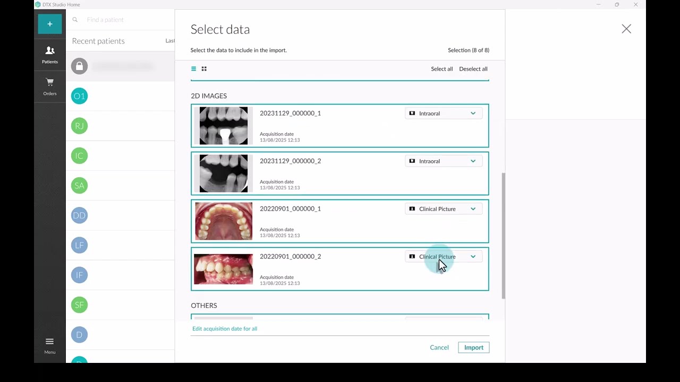Image resolution: width=680 pixels, height=382 pixels.
Task: Select the single-letter D patient avatar
Action: (x=79, y=334)
